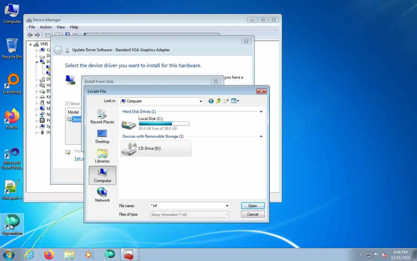Click the taskbar clock showing 6:44 PM

click(400, 255)
